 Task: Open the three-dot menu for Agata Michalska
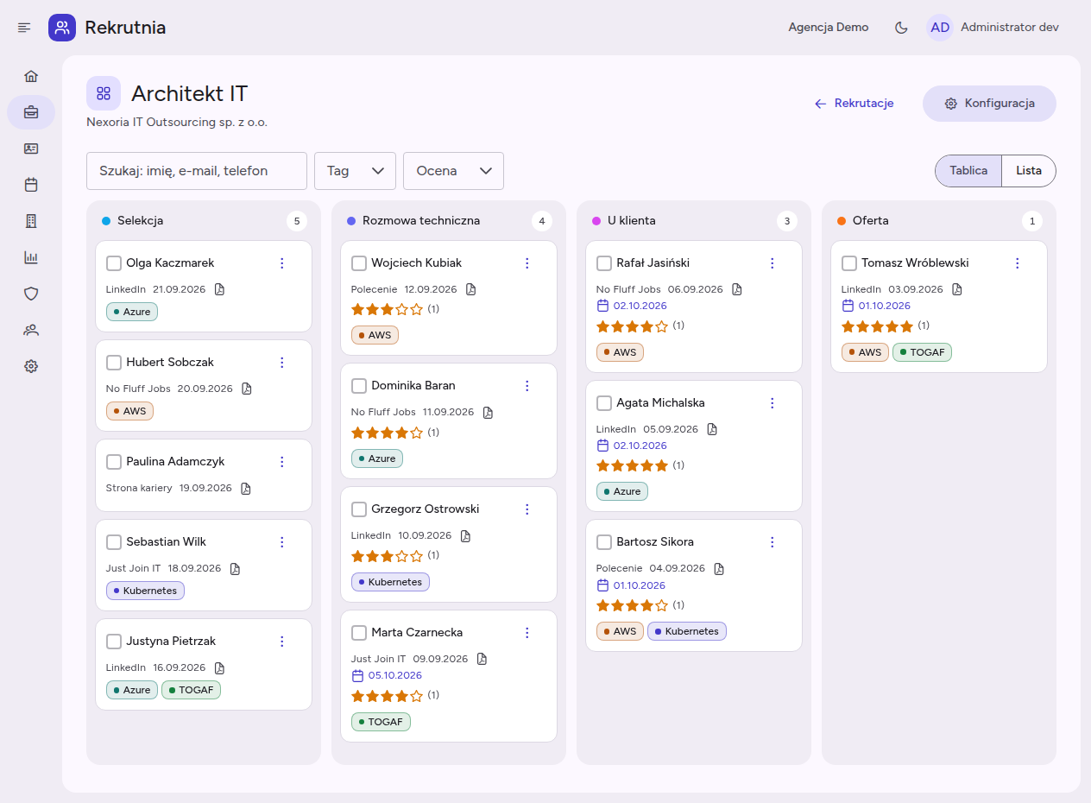coord(773,403)
